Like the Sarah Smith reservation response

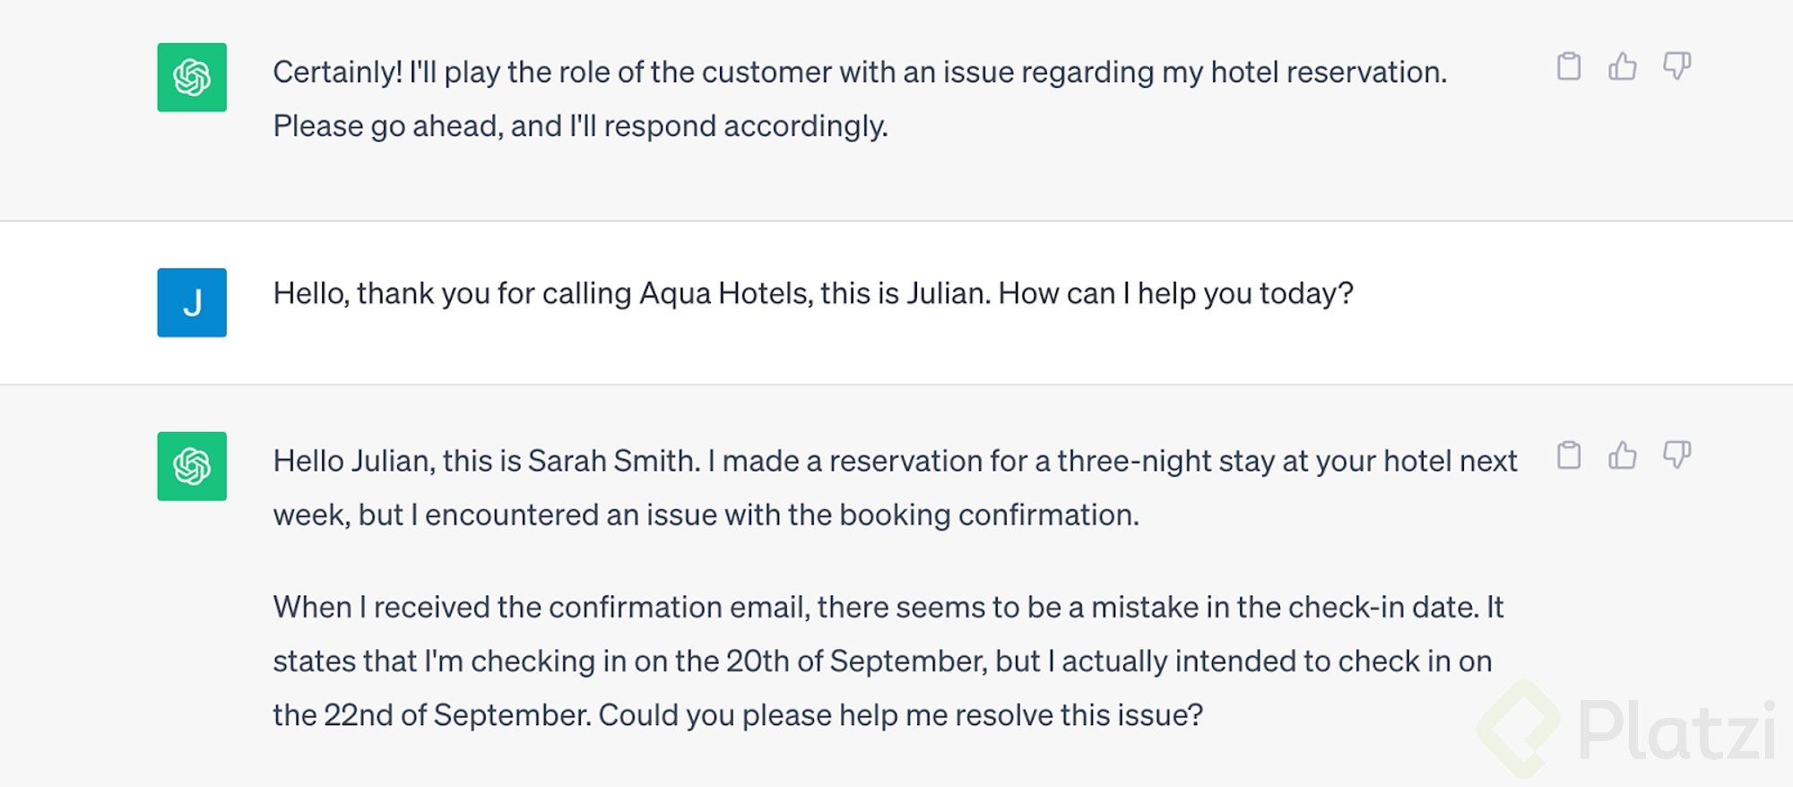[x=1623, y=455]
